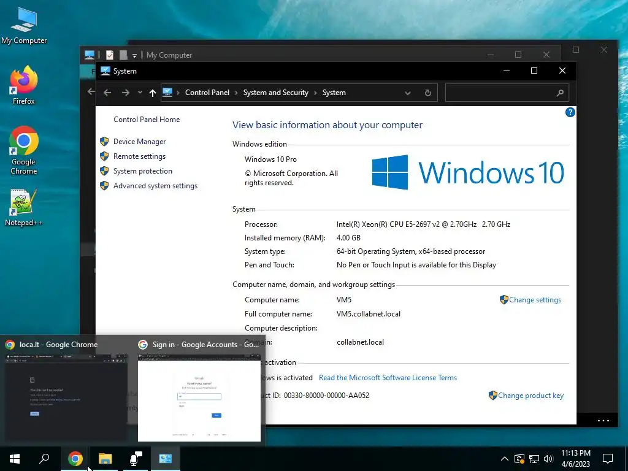This screenshot has height=471, width=628.
Task: Click the Windows 10 Pro edition text
Action: point(270,159)
